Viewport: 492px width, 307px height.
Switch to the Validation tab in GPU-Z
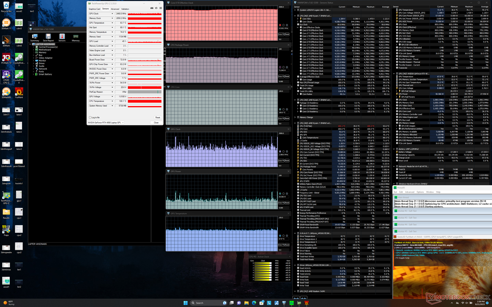pyautogui.click(x=125, y=9)
